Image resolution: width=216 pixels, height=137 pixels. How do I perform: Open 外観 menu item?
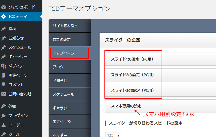pos(21,106)
